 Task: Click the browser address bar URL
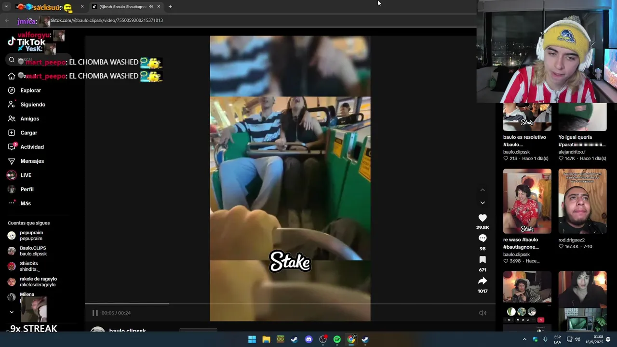106,20
